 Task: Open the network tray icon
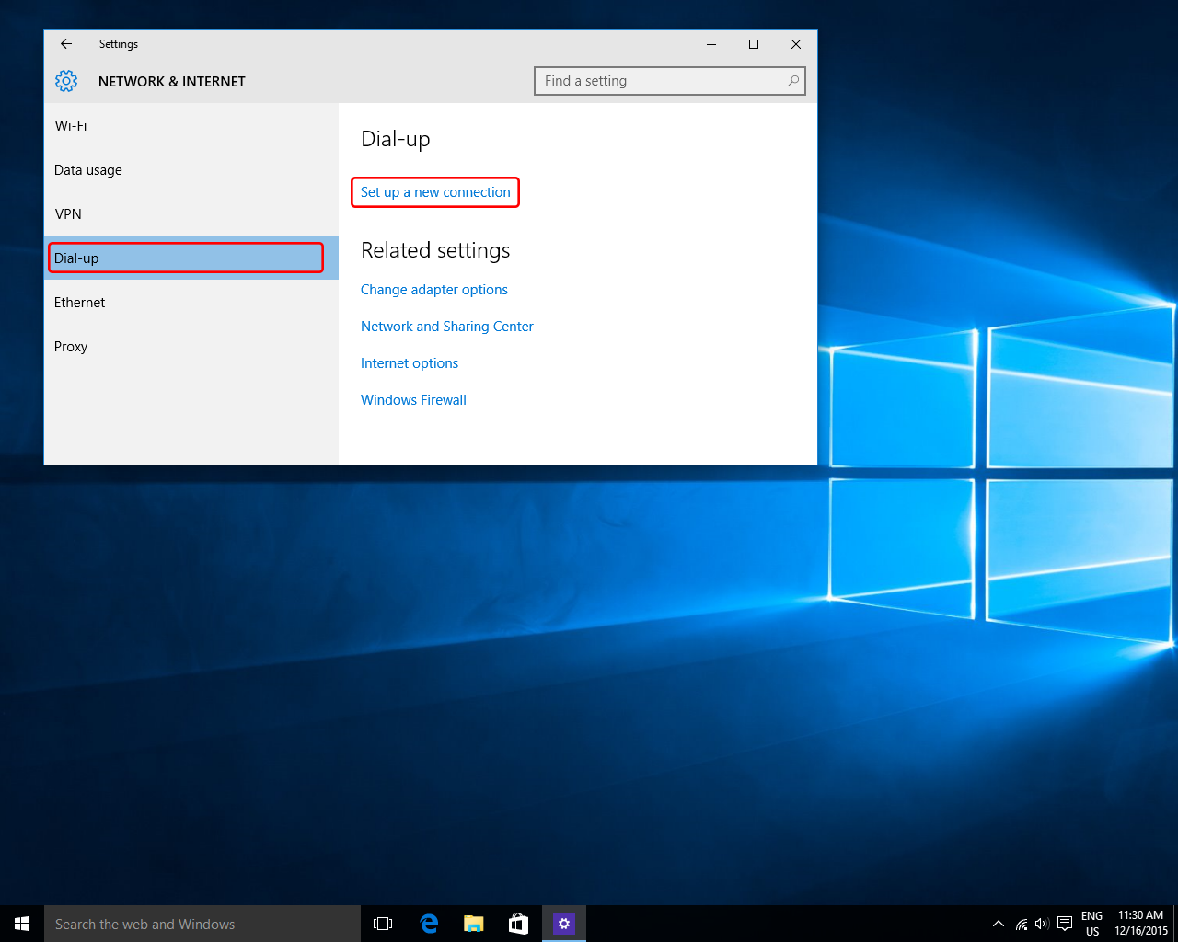(x=1022, y=924)
